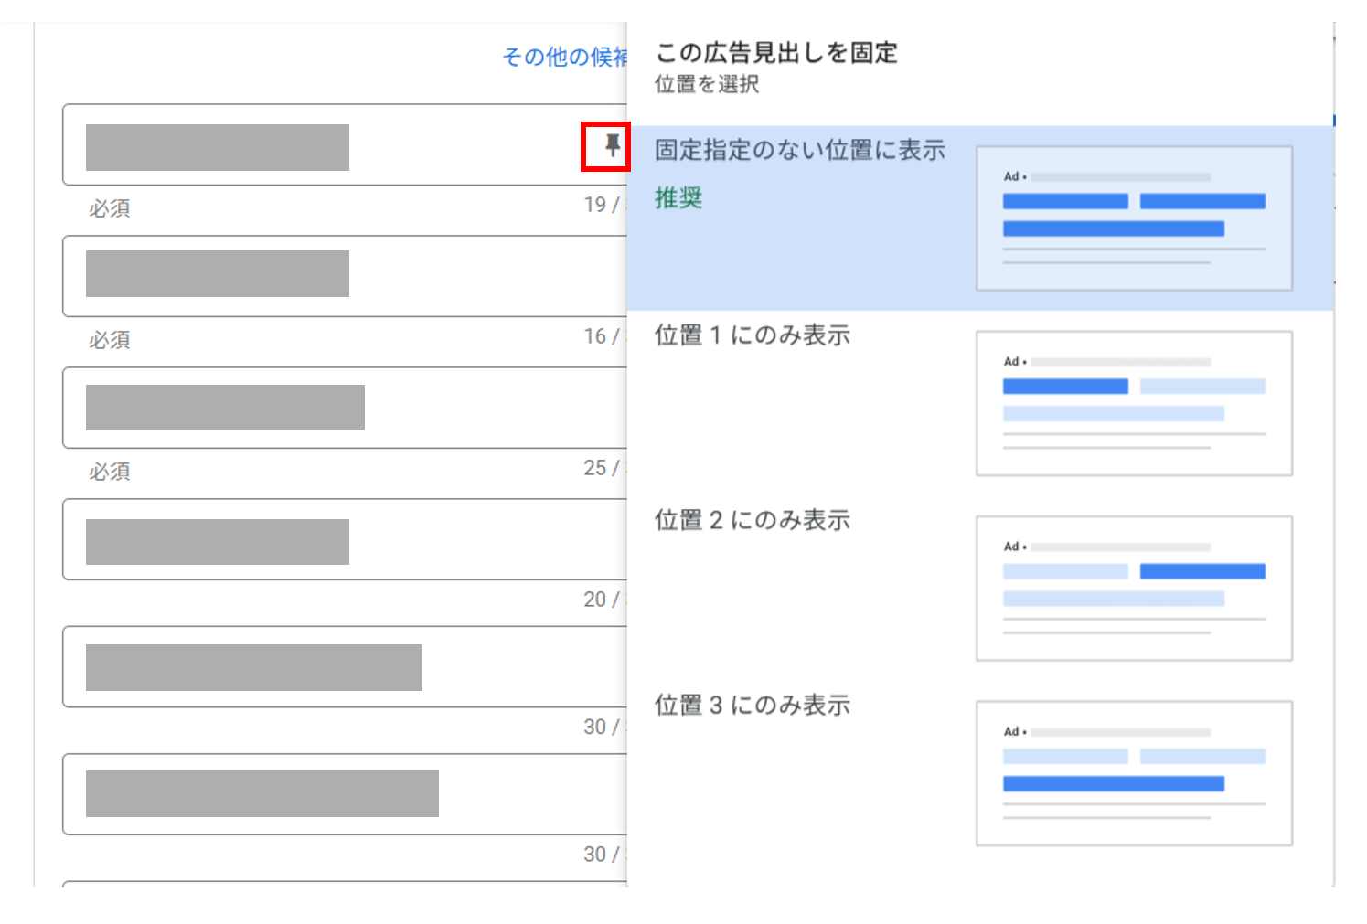The width and height of the screenshot is (1367, 924).
Task: Click the unpinned position ad preview thumbnail
Action: click(1134, 218)
